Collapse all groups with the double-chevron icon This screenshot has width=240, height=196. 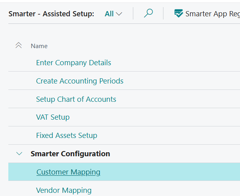[x=19, y=46]
